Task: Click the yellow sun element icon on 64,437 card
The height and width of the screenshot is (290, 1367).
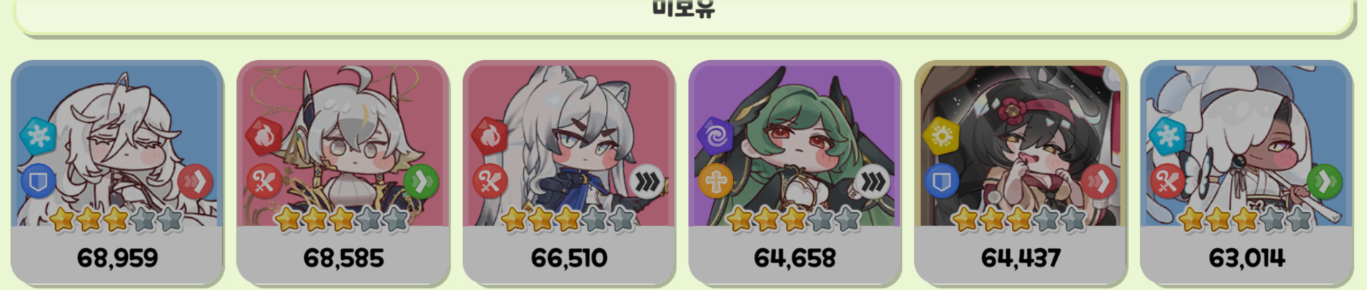Action: 941,135
